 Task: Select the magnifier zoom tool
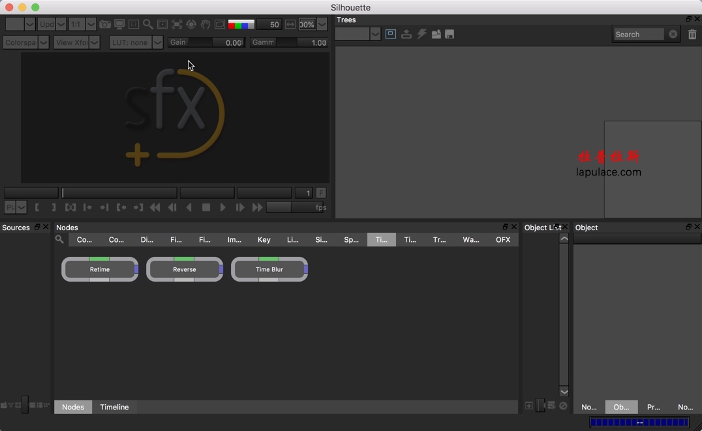tap(148, 25)
